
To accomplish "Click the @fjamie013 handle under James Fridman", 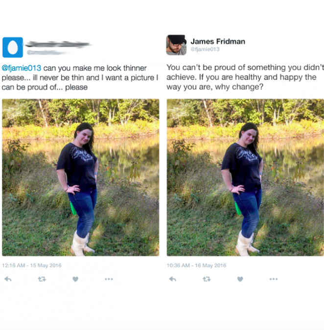I will (x=205, y=49).
